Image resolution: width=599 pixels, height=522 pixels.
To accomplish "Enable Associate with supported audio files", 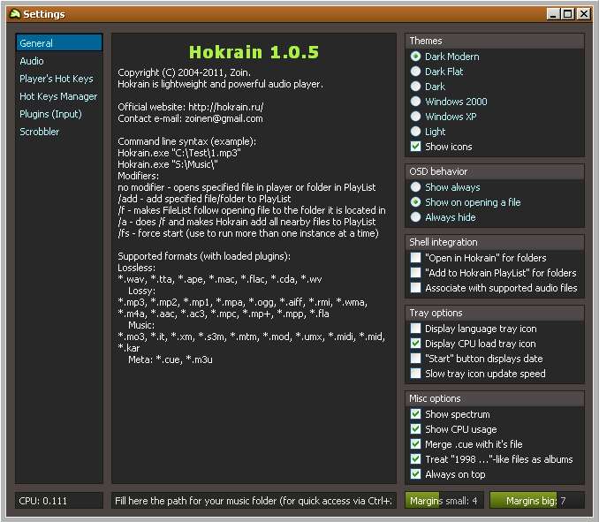I will pyautogui.click(x=416, y=288).
